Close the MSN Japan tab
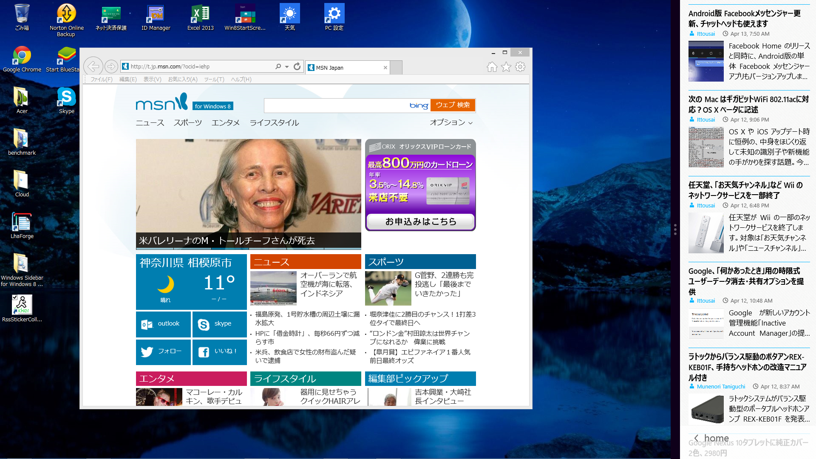Image resolution: width=816 pixels, height=459 pixels. (x=385, y=68)
